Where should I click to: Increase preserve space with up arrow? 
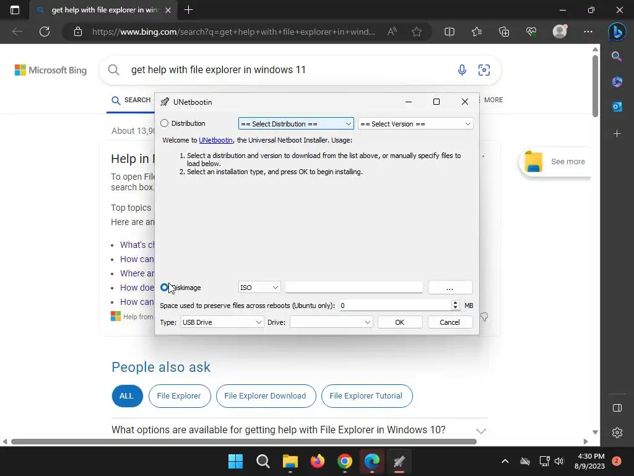(x=455, y=302)
